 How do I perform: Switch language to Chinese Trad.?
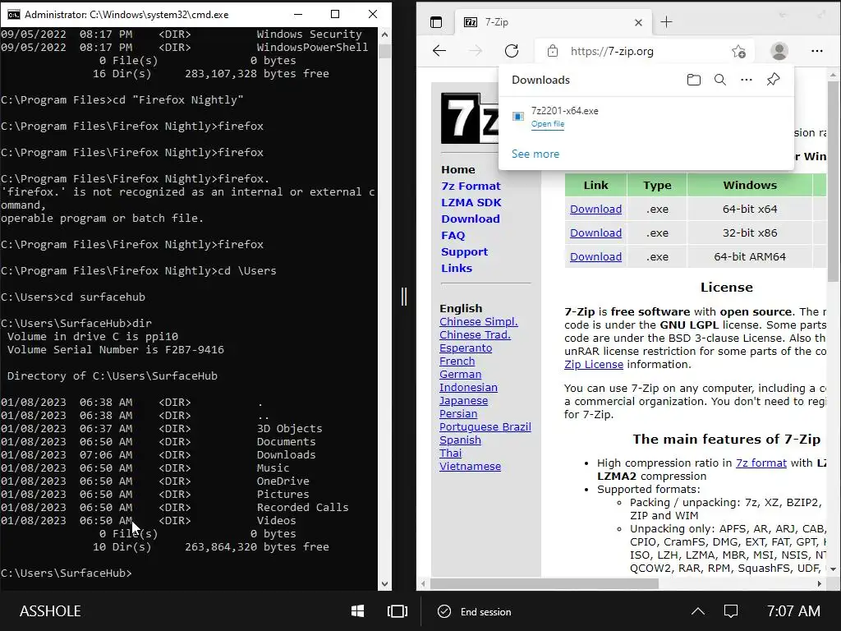click(x=475, y=335)
